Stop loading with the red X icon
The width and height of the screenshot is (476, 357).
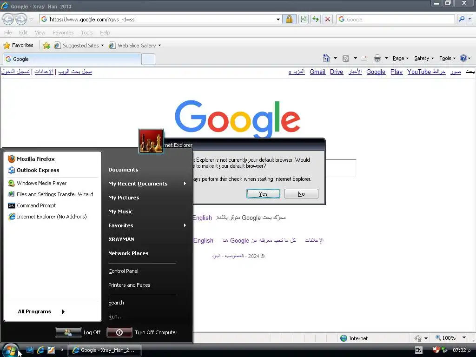pos(328,20)
